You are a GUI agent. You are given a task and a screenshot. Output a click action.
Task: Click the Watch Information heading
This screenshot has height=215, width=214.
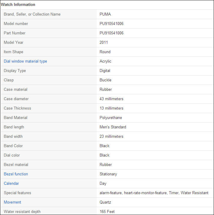point(18,5)
